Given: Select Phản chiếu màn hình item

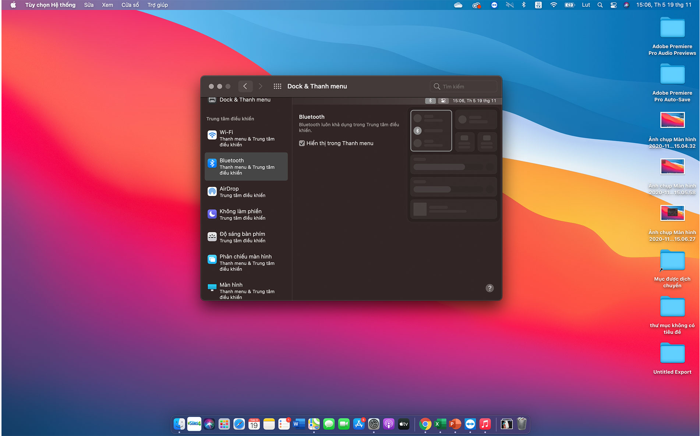Looking at the screenshot, I should coord(246,262).
